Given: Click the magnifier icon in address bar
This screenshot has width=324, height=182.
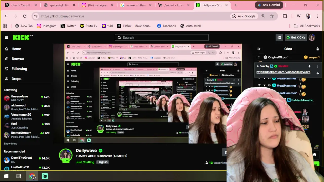Looking at the screenshot, I should pos(263,16).
